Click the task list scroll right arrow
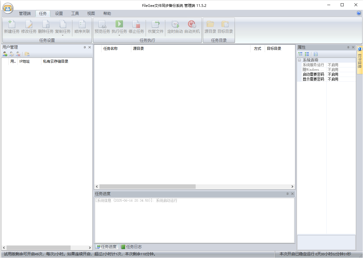Screen dimensions: 363x258 tap(293, 187)
